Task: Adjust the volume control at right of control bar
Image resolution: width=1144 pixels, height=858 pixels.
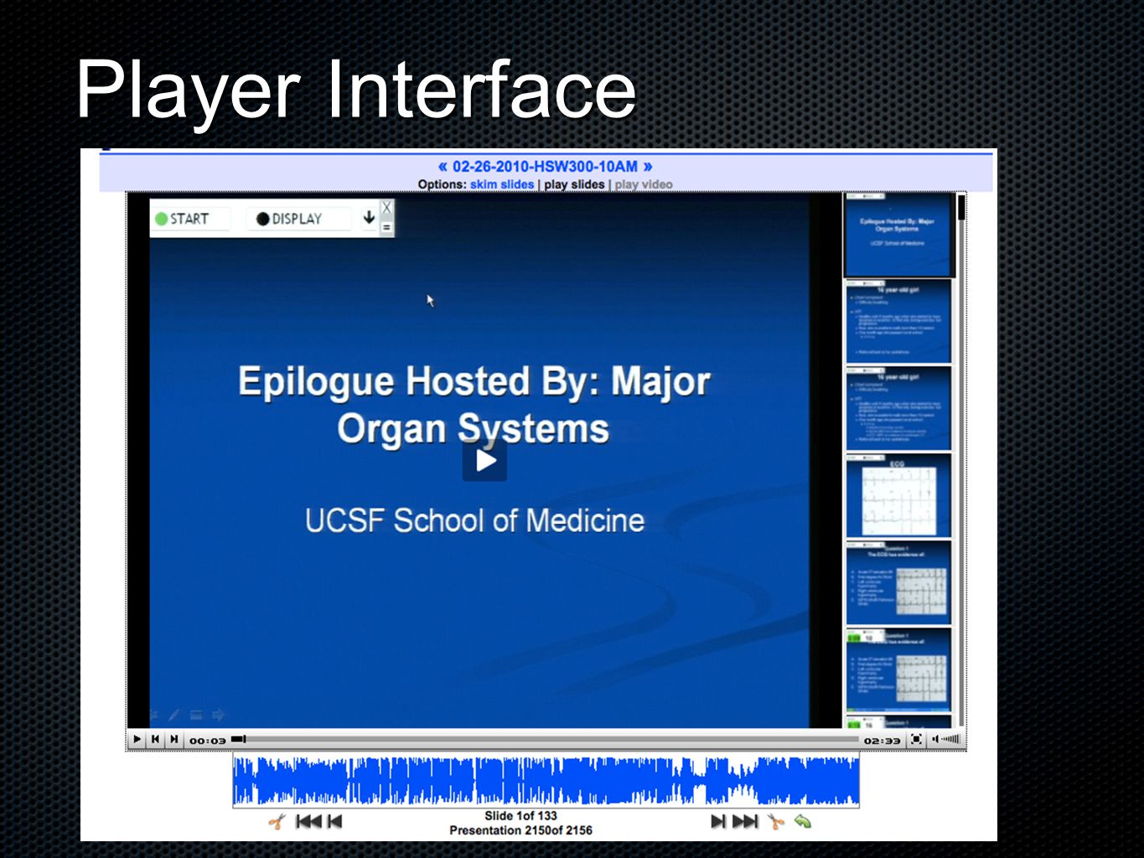Action: [x=946, y=739]
